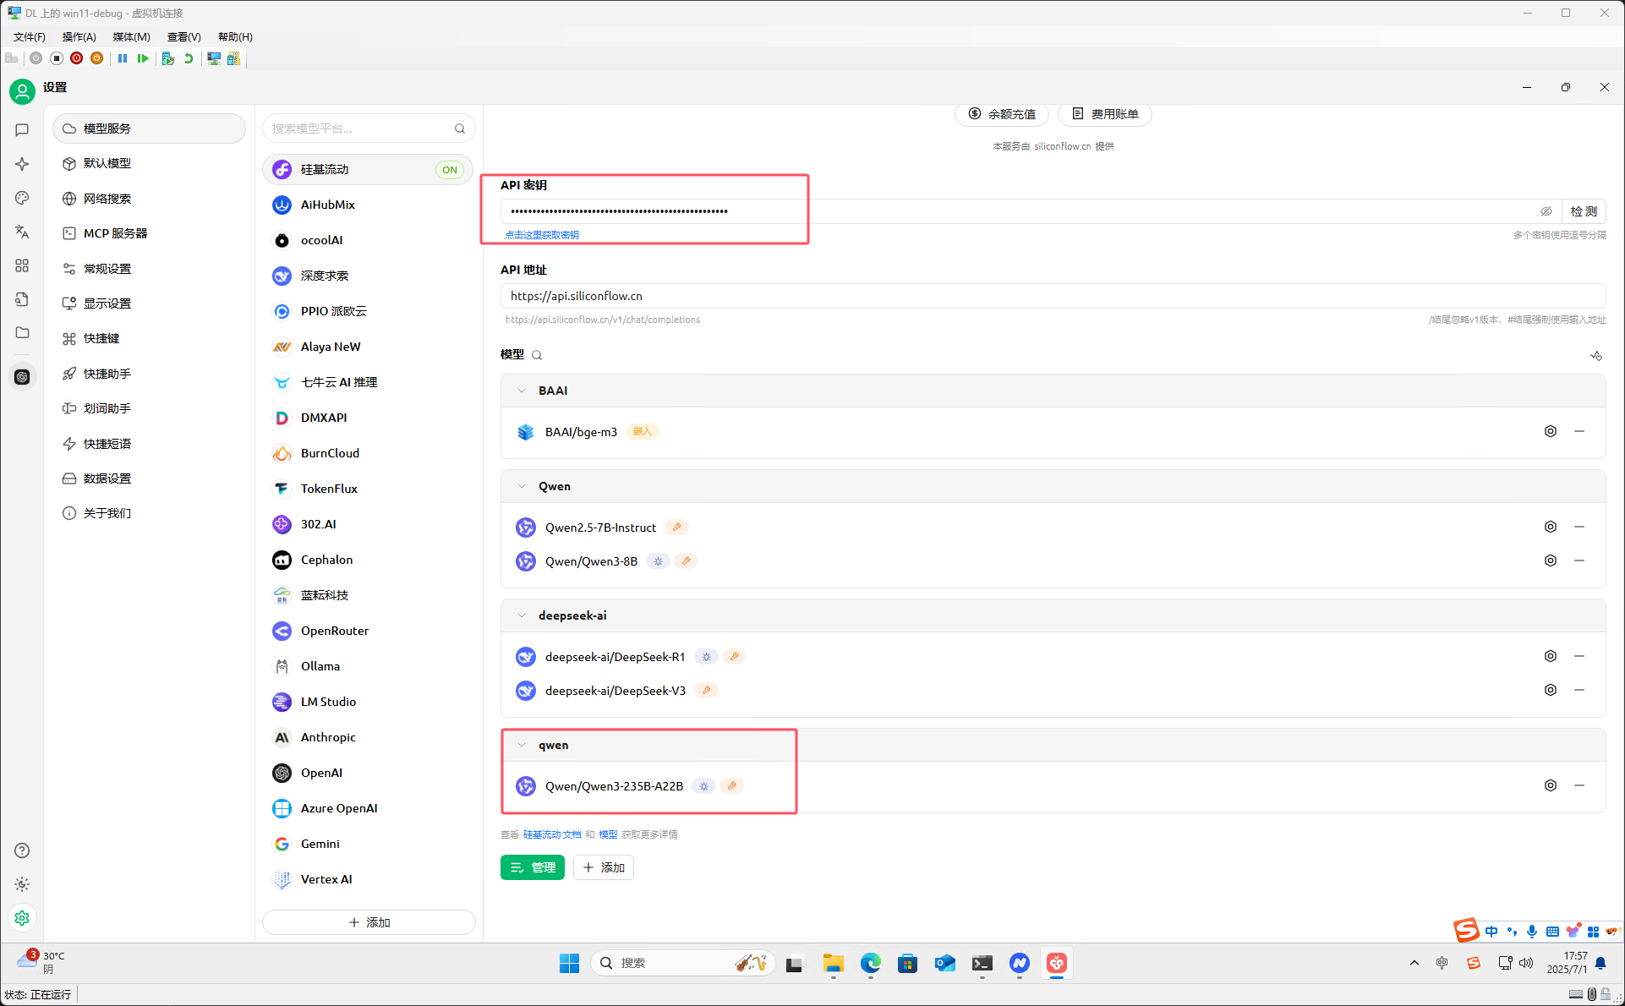
Task: Collapse the deepseek-ai model group
Action: (x=522, y=615)
